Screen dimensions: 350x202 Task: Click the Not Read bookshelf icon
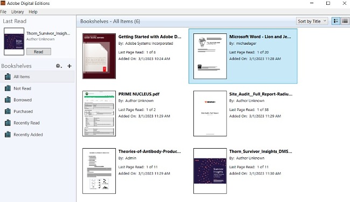click(8, 88)
